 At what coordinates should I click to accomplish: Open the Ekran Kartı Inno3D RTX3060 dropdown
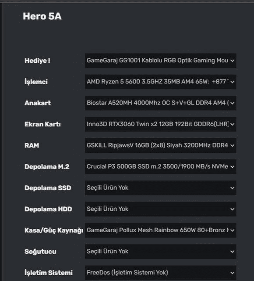(161, 124)
